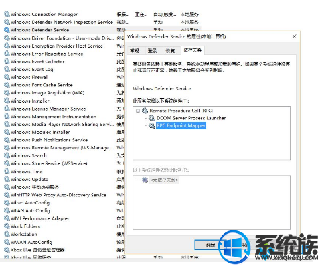Viewport: 318px width, 266px height.
Task: Click the gear icon of Windows Defender Service row
Action: click(x=7, y=30)
